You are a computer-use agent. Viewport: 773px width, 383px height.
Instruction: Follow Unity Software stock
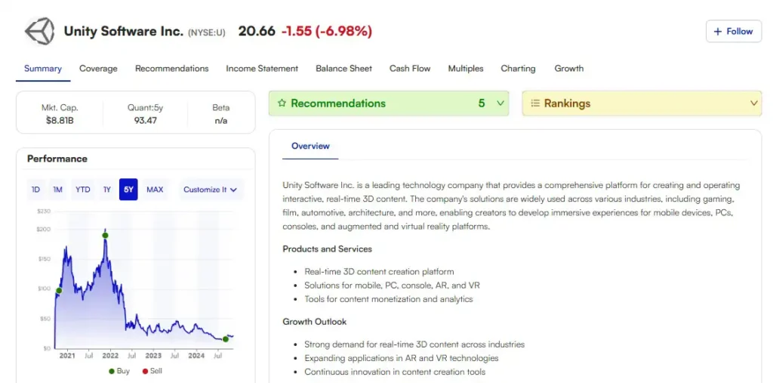(x=733, y=32)
